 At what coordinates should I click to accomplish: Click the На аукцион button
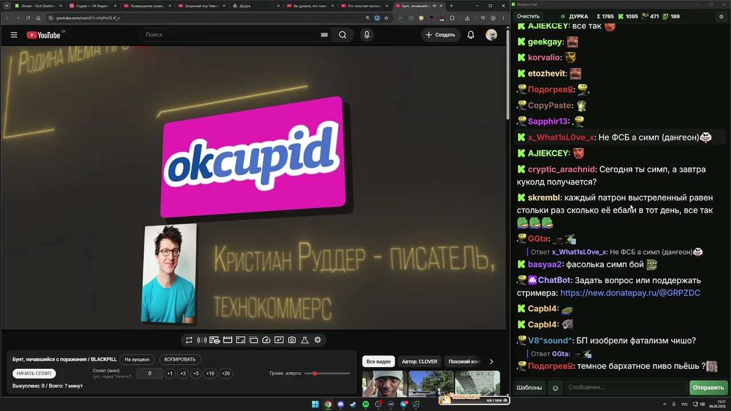137,360
